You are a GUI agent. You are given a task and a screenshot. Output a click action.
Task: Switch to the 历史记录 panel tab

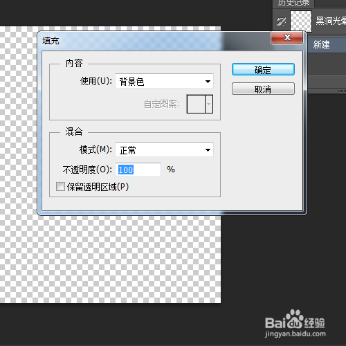(x=293, y=3)
